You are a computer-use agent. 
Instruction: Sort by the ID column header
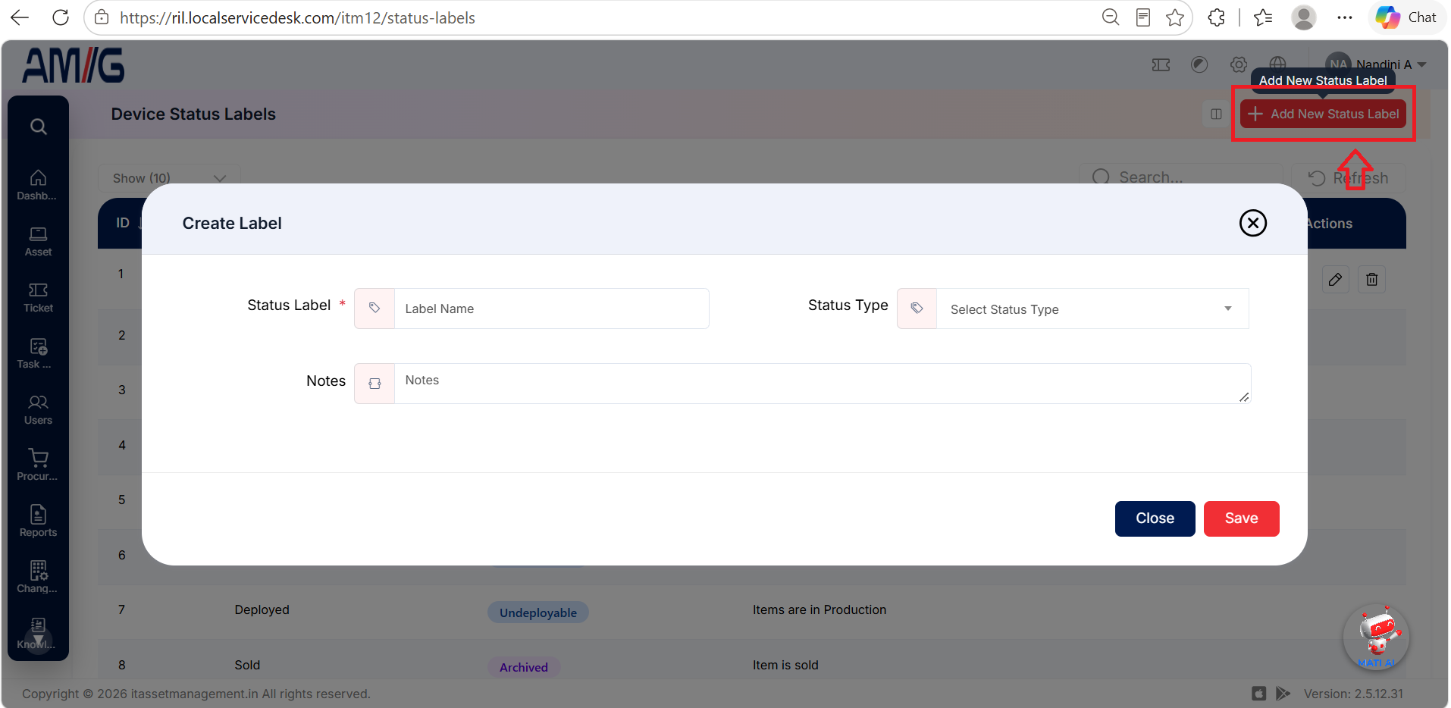point(123,223)
